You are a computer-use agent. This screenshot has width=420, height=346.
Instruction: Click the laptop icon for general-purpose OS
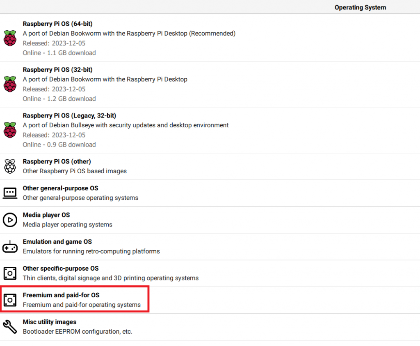(x=10, y=193)
